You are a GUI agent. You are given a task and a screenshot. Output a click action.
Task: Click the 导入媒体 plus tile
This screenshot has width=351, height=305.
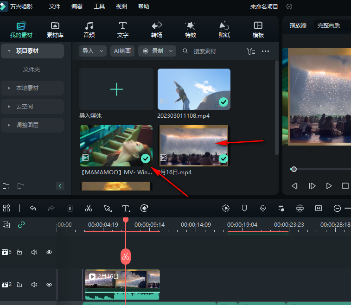coord(116,89)
